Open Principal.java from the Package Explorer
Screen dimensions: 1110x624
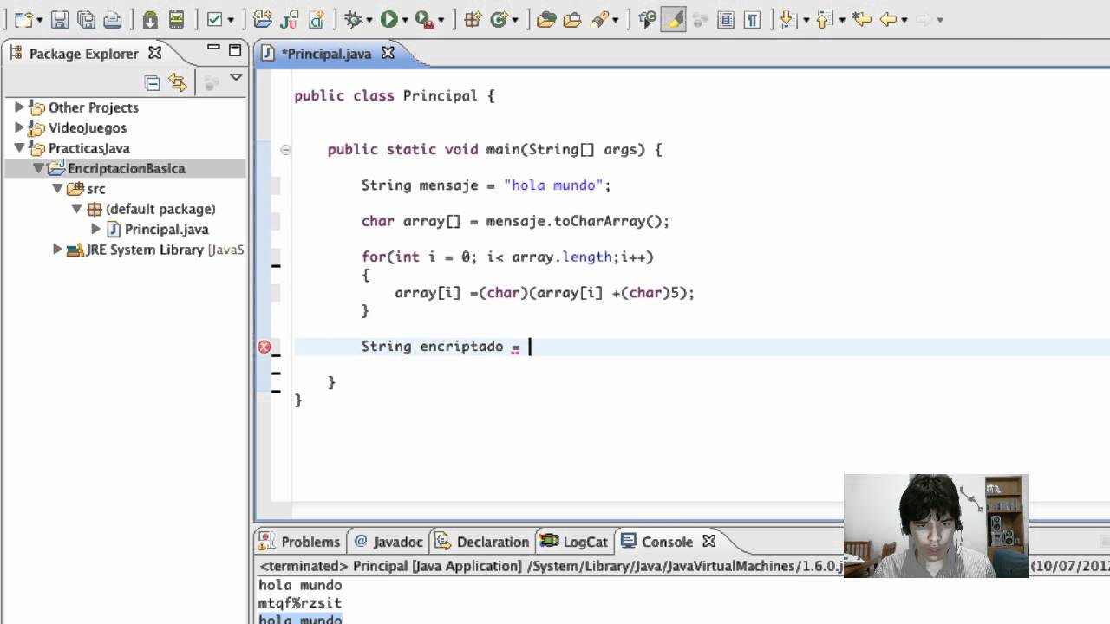168,229
